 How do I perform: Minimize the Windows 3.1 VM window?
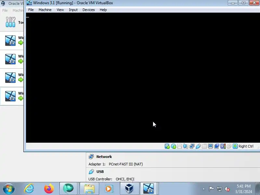(233, 3)
